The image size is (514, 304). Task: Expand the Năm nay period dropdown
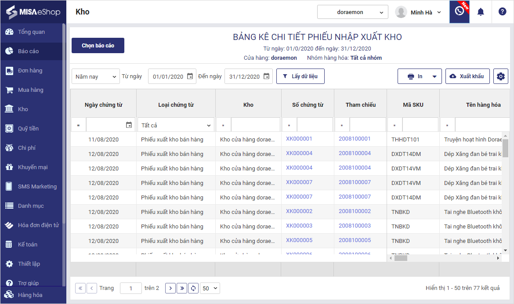pyautogui.click(x=95, y=76)
